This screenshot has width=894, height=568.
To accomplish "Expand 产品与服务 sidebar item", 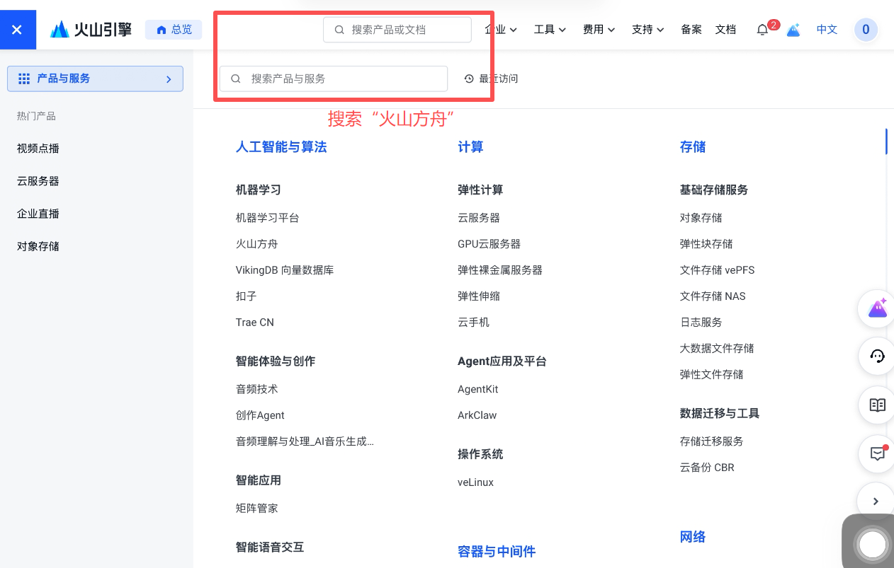I will click(95, 79).
